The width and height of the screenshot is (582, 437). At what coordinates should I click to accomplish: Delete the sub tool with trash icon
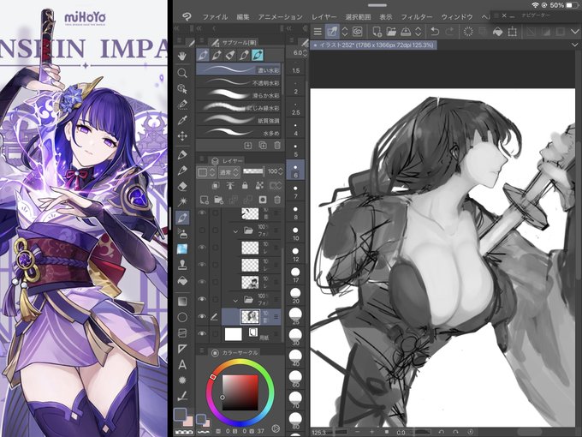277,146
